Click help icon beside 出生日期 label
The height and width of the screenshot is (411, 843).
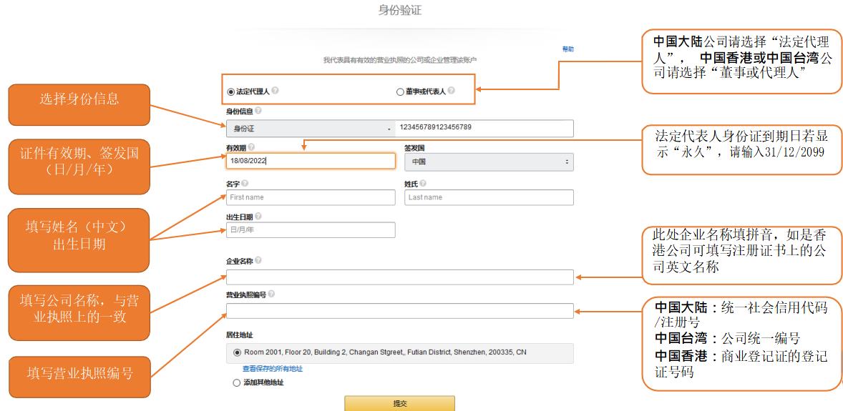click(258, 217)
